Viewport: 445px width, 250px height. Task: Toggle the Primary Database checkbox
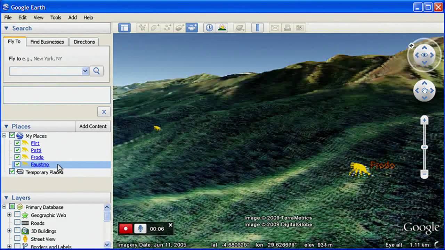12,207
